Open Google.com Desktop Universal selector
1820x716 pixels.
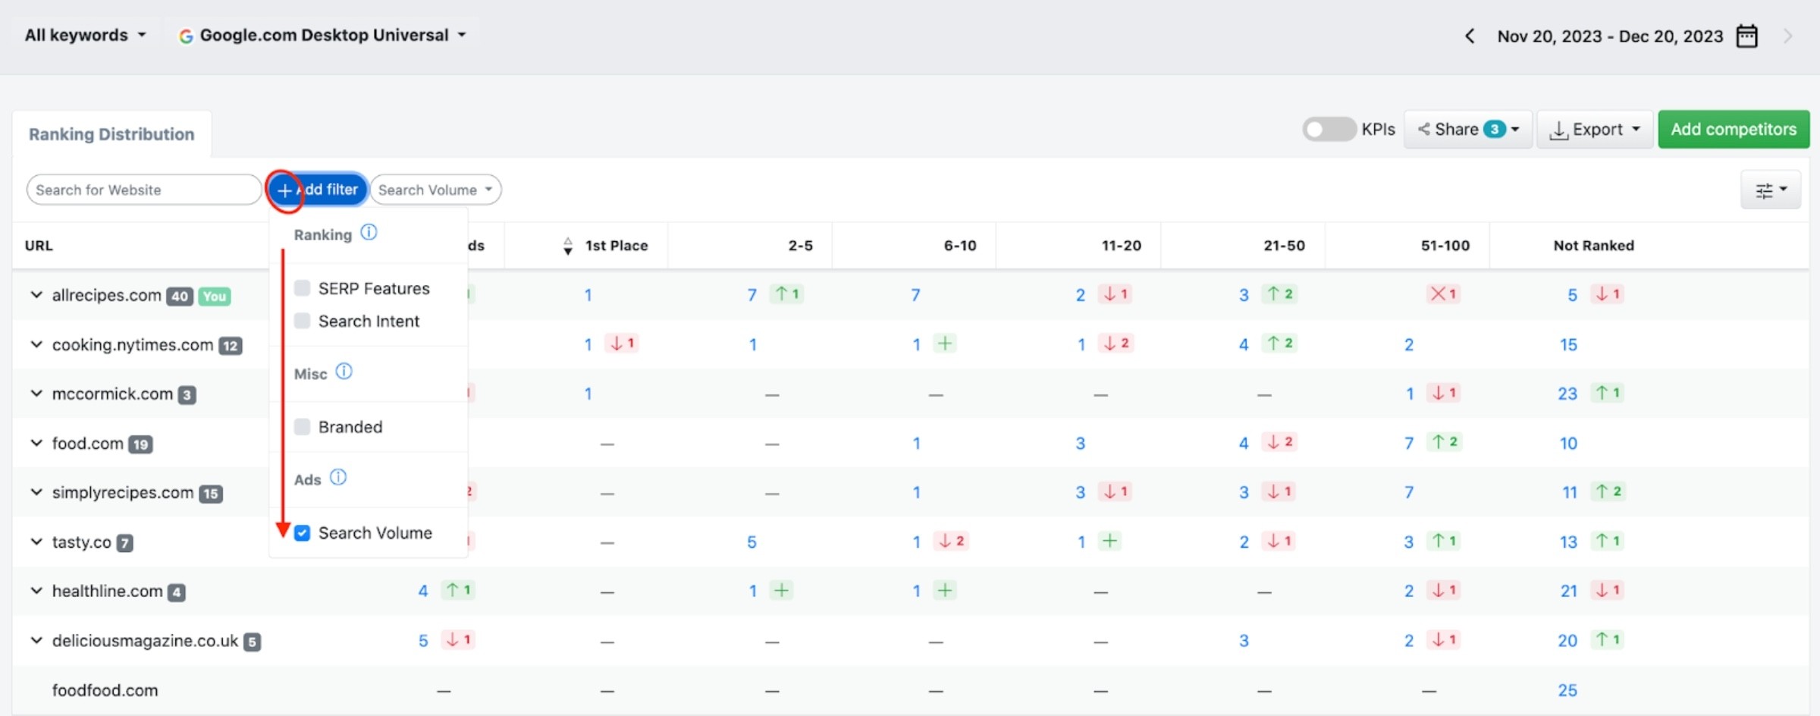[x=322, y=35]
